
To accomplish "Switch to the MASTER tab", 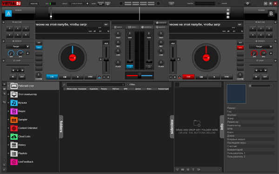I will click(x=161, y=27).
